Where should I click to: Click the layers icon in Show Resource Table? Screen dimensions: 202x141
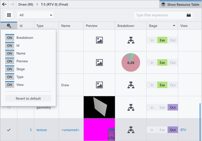(163, 4)
